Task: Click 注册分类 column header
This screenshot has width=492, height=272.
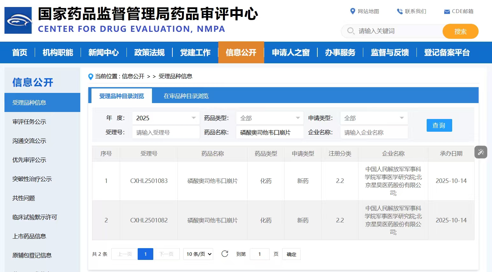Action: [340, 154]
